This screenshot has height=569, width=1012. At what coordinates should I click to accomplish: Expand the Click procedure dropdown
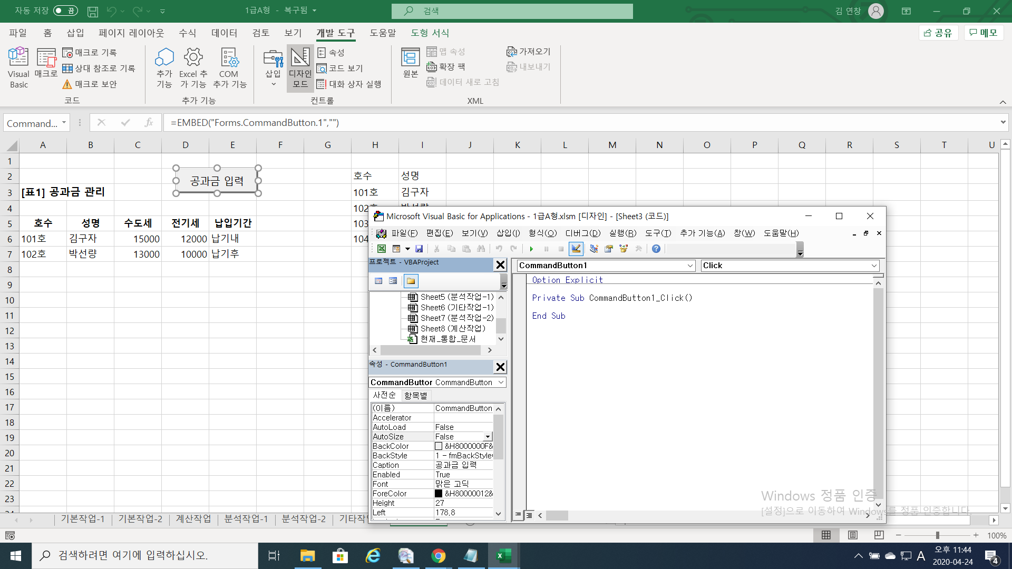point(874,266)
